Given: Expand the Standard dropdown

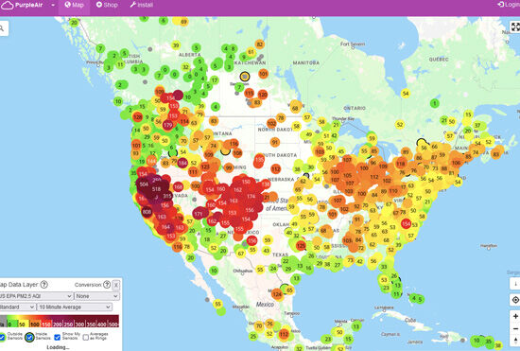Looking at the screenshot, I should click(18, 307).
